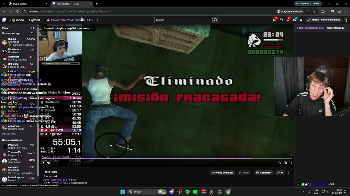Go to the Twitch home logo
Screen dimensions: 350x196
coord(4,20)
